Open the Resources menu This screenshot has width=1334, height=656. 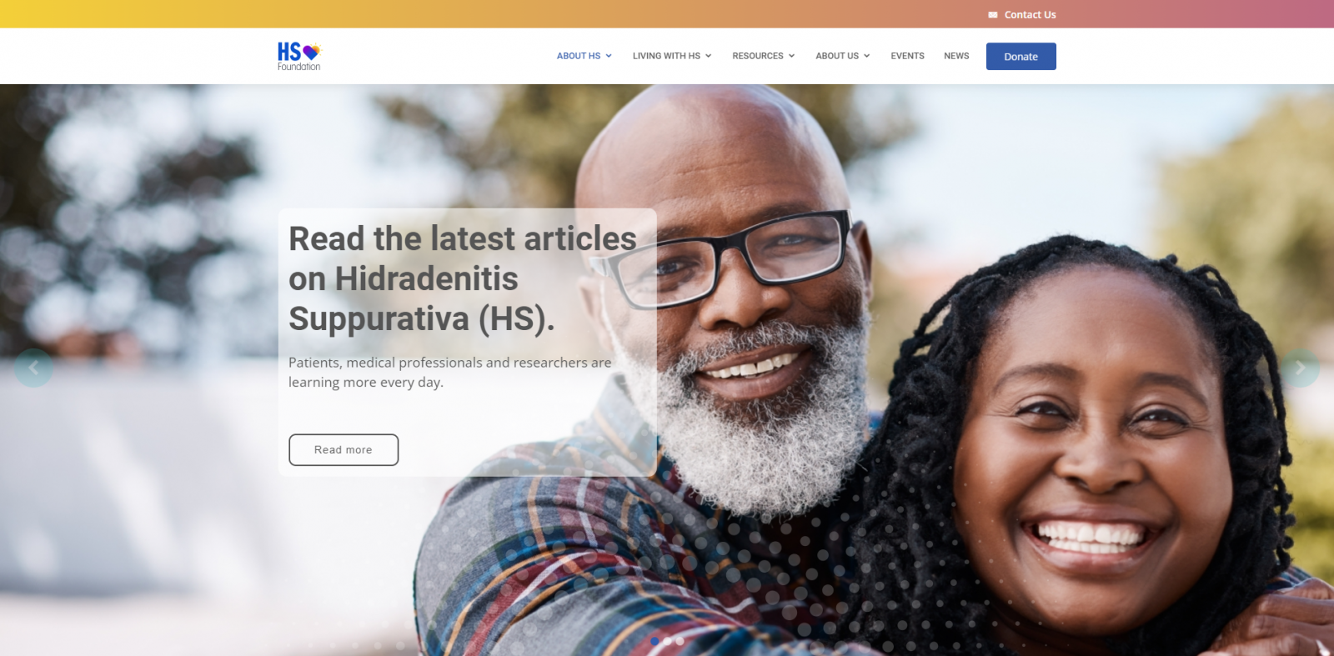coord(758,56)
